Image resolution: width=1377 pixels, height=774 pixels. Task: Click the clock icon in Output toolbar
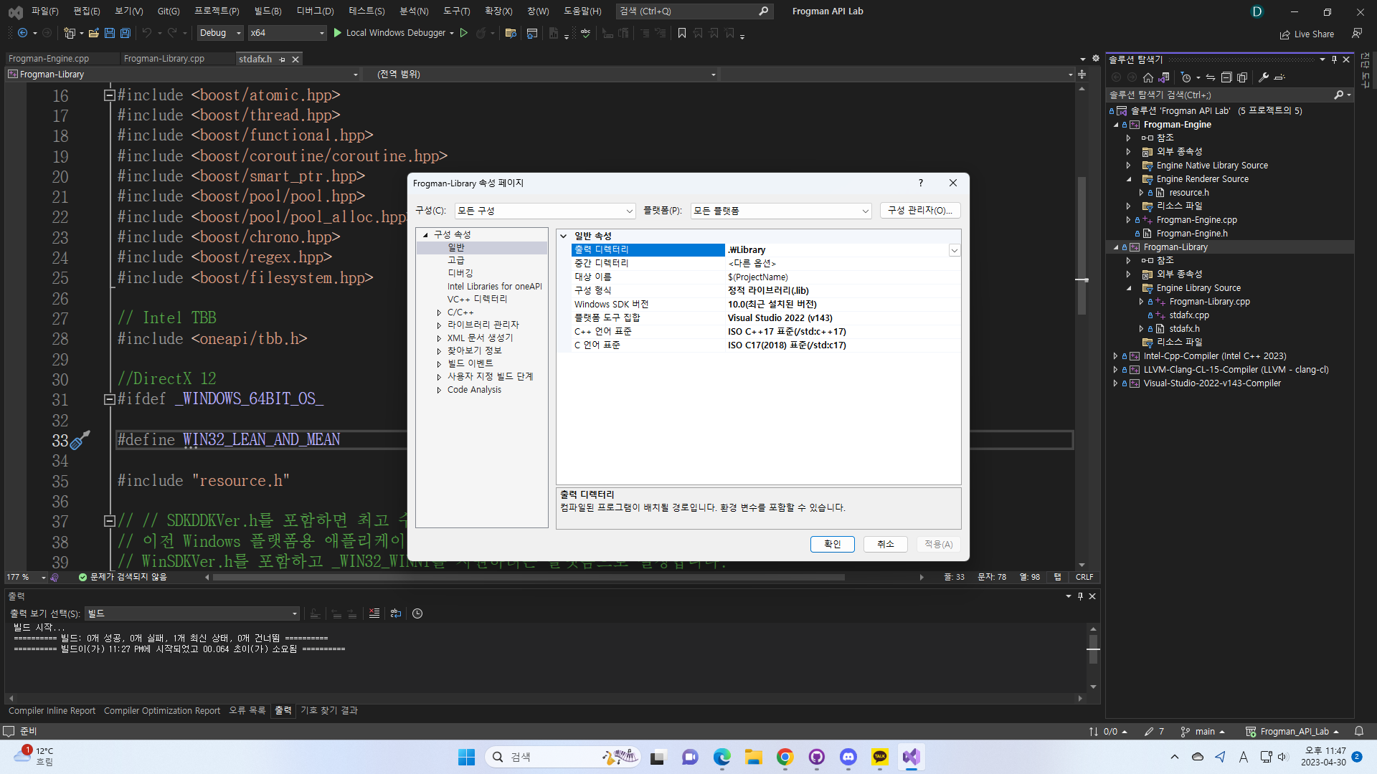[417, 613]
